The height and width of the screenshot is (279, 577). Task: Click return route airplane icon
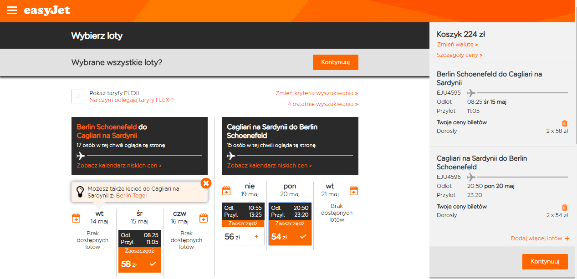[231, 156]
